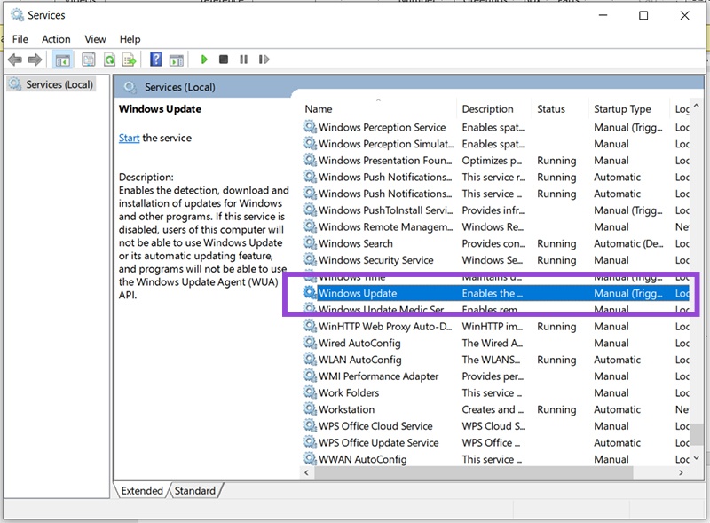Click the vertical scrollbar down arrow
Screen dimensions: 710x523
click(x=697, y=458)
